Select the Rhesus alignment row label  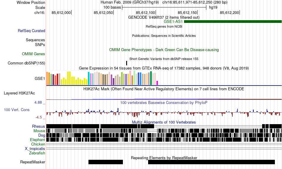pos(39,126)
